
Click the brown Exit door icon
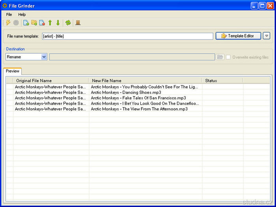pyautogui.click(x=78, y=23)
